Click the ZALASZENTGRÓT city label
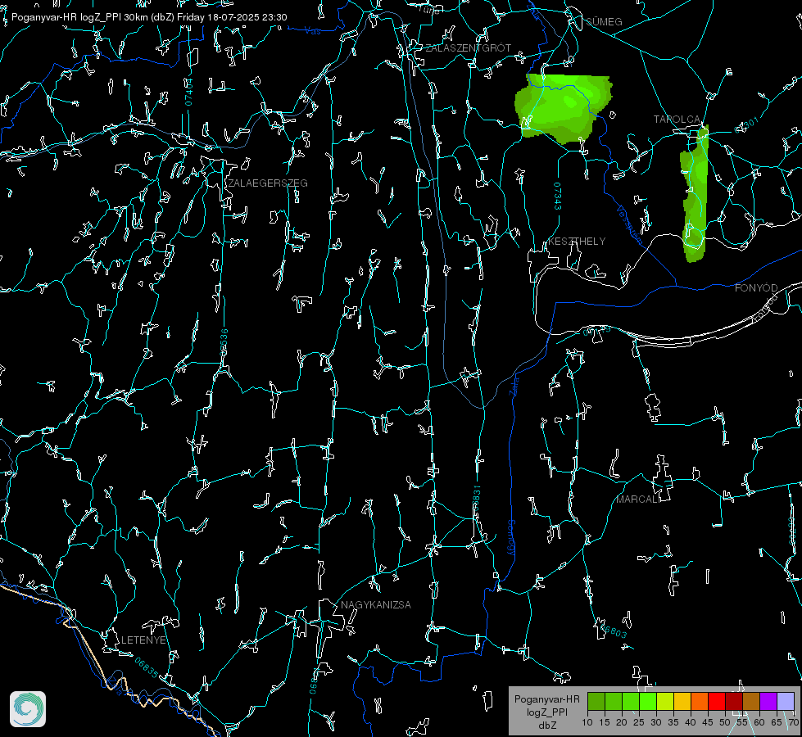The height and width of the screenshot is (737, 802). 468,48
